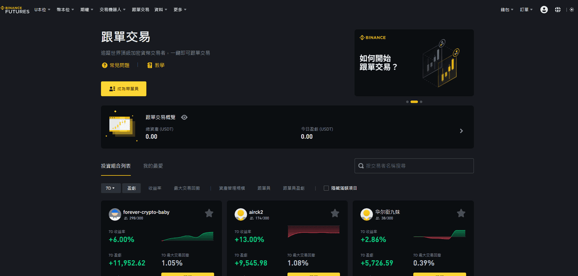Switch to the 投資組合列表 tab
Image resolution: width=578 pixels, height=276 pixels.
(x=116, y=166)
